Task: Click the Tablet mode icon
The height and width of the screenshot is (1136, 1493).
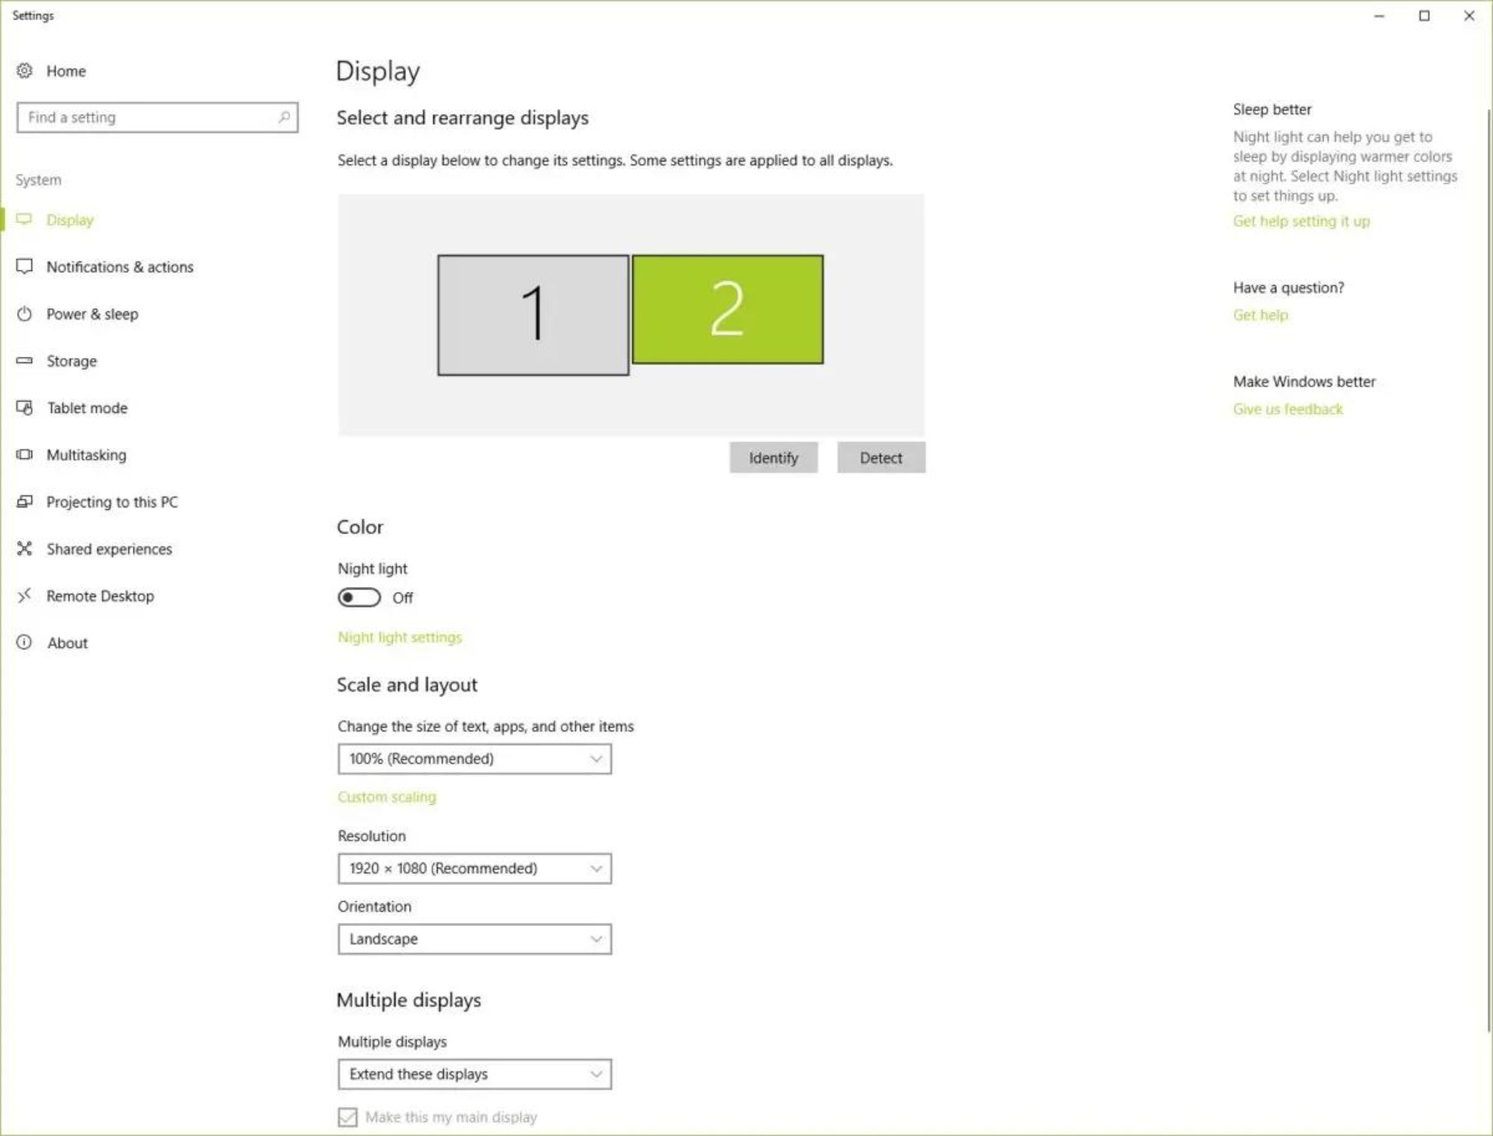Action: click(25, 408)
